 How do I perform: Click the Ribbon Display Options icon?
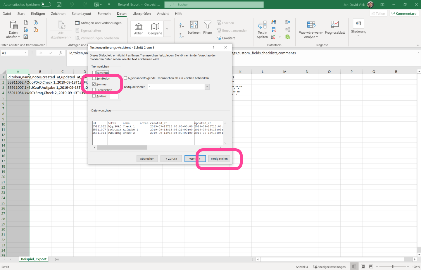tap(382, 4)
